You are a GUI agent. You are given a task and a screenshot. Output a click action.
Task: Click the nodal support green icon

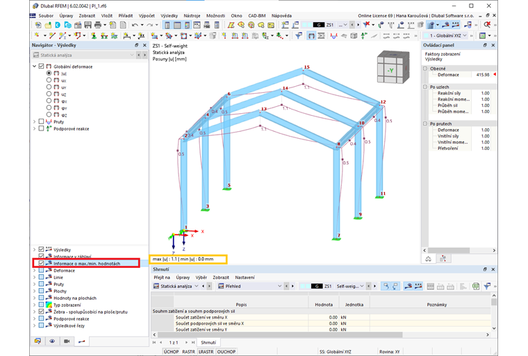(x=94, y=35)
